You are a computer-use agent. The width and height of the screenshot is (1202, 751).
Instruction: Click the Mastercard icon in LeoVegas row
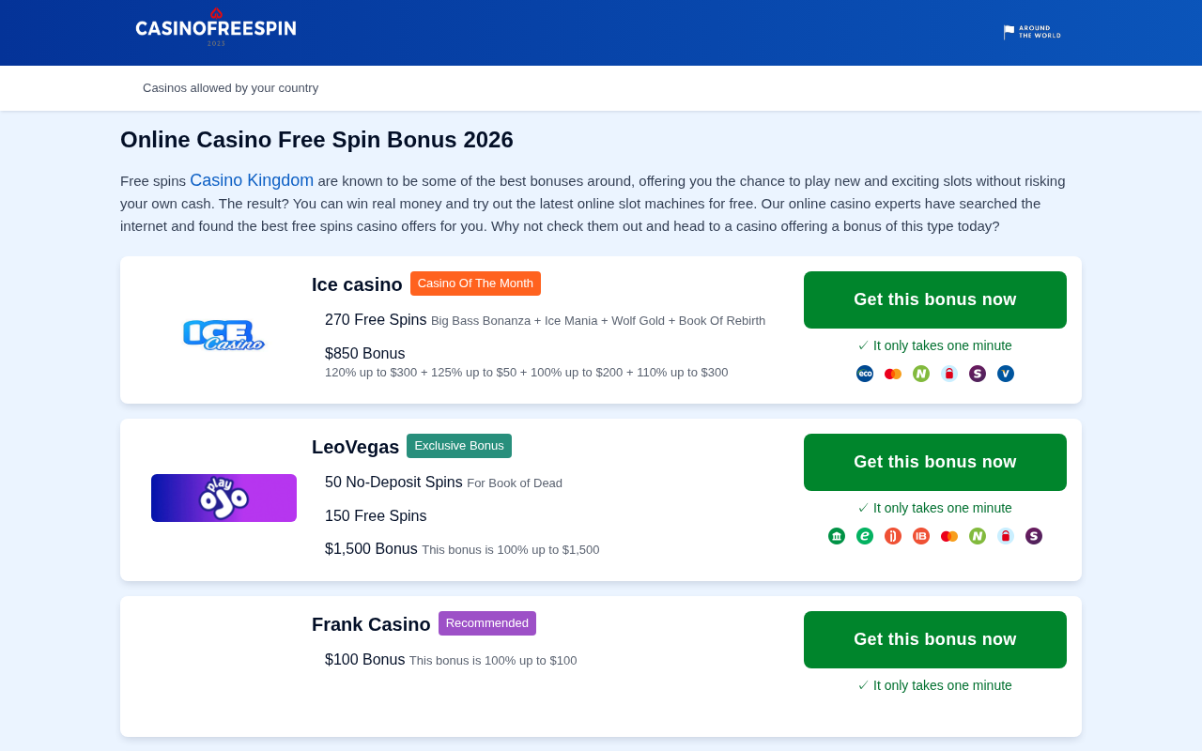tap(949, 536)
